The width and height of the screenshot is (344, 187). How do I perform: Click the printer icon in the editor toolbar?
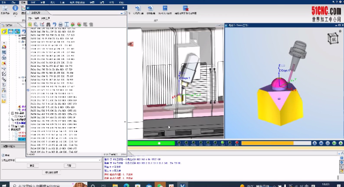click(x=61, y=25)
